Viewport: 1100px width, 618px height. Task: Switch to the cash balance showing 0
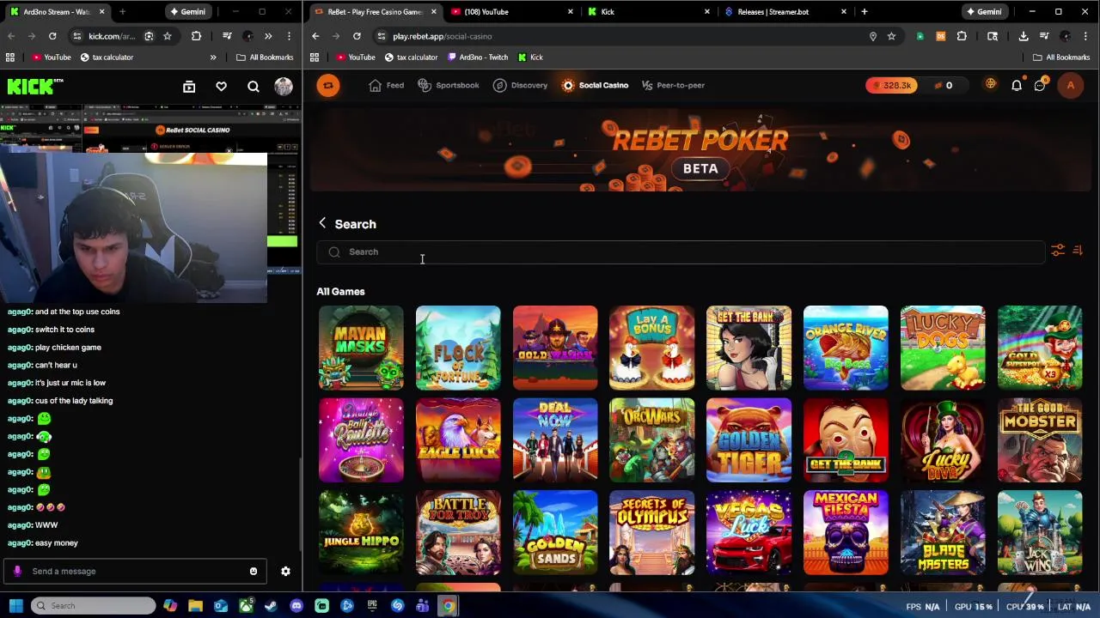[x=943, y=85]
